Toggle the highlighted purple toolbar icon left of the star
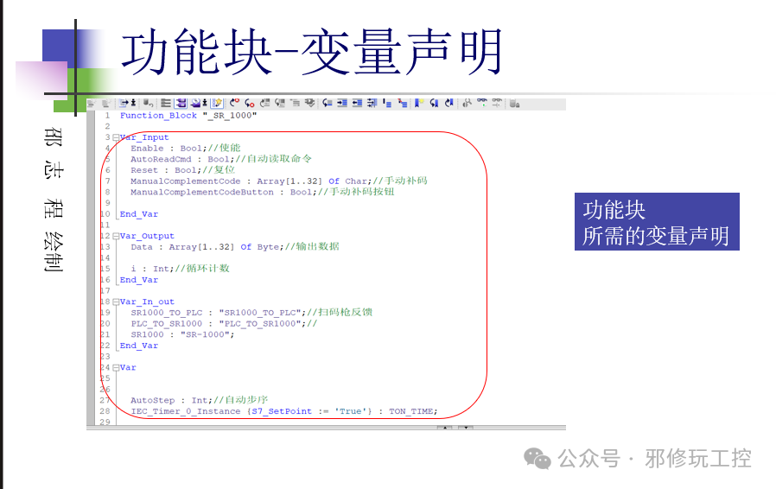 click(x=181, y=103)
